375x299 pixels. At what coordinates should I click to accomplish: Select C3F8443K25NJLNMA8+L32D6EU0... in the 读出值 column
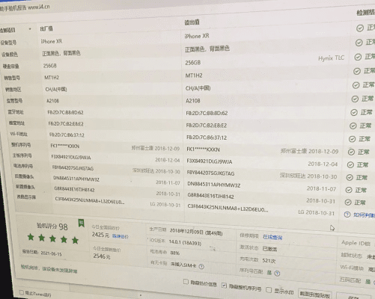(228, 209)
